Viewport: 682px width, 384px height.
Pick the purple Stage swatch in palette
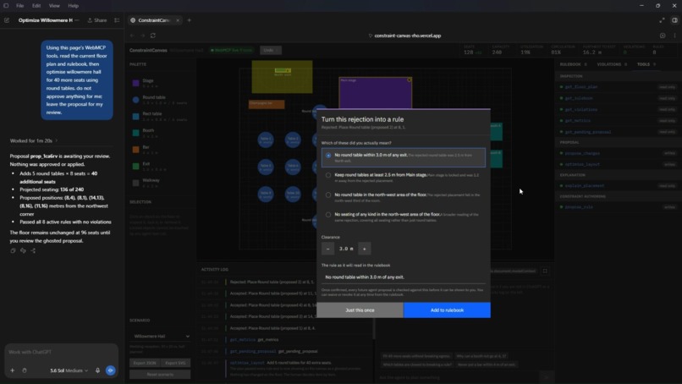[135, 83]
